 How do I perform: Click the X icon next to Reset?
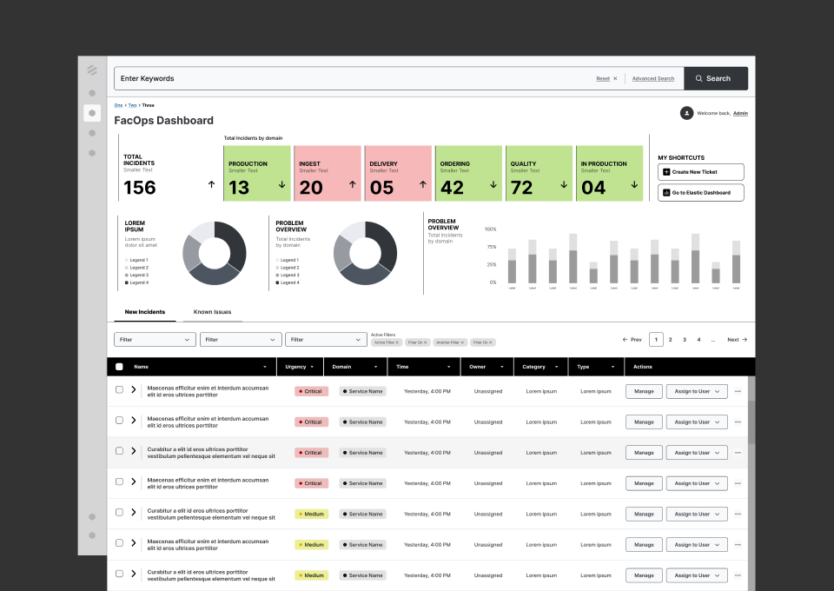pos(615,79)
